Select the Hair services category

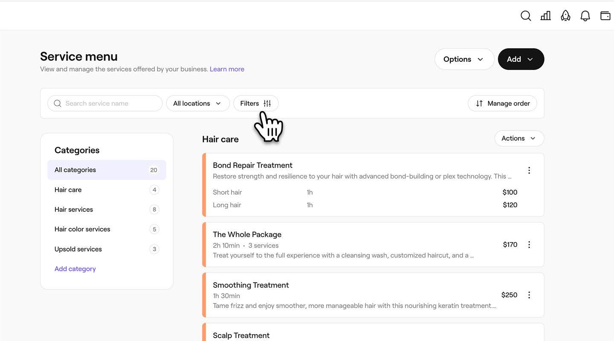[74, 209]
